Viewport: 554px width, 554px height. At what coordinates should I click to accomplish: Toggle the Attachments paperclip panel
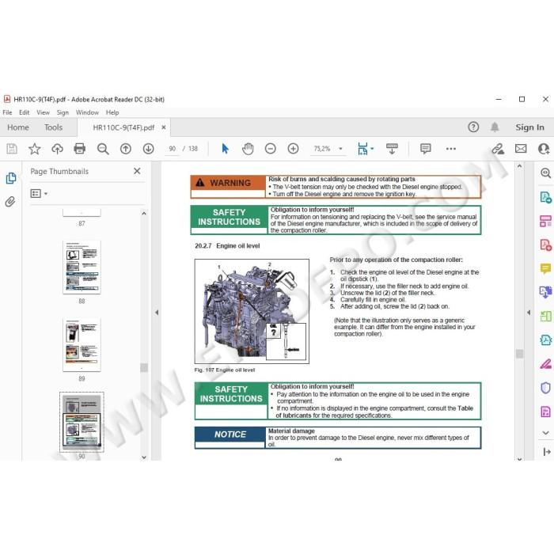tap(10, 202)
